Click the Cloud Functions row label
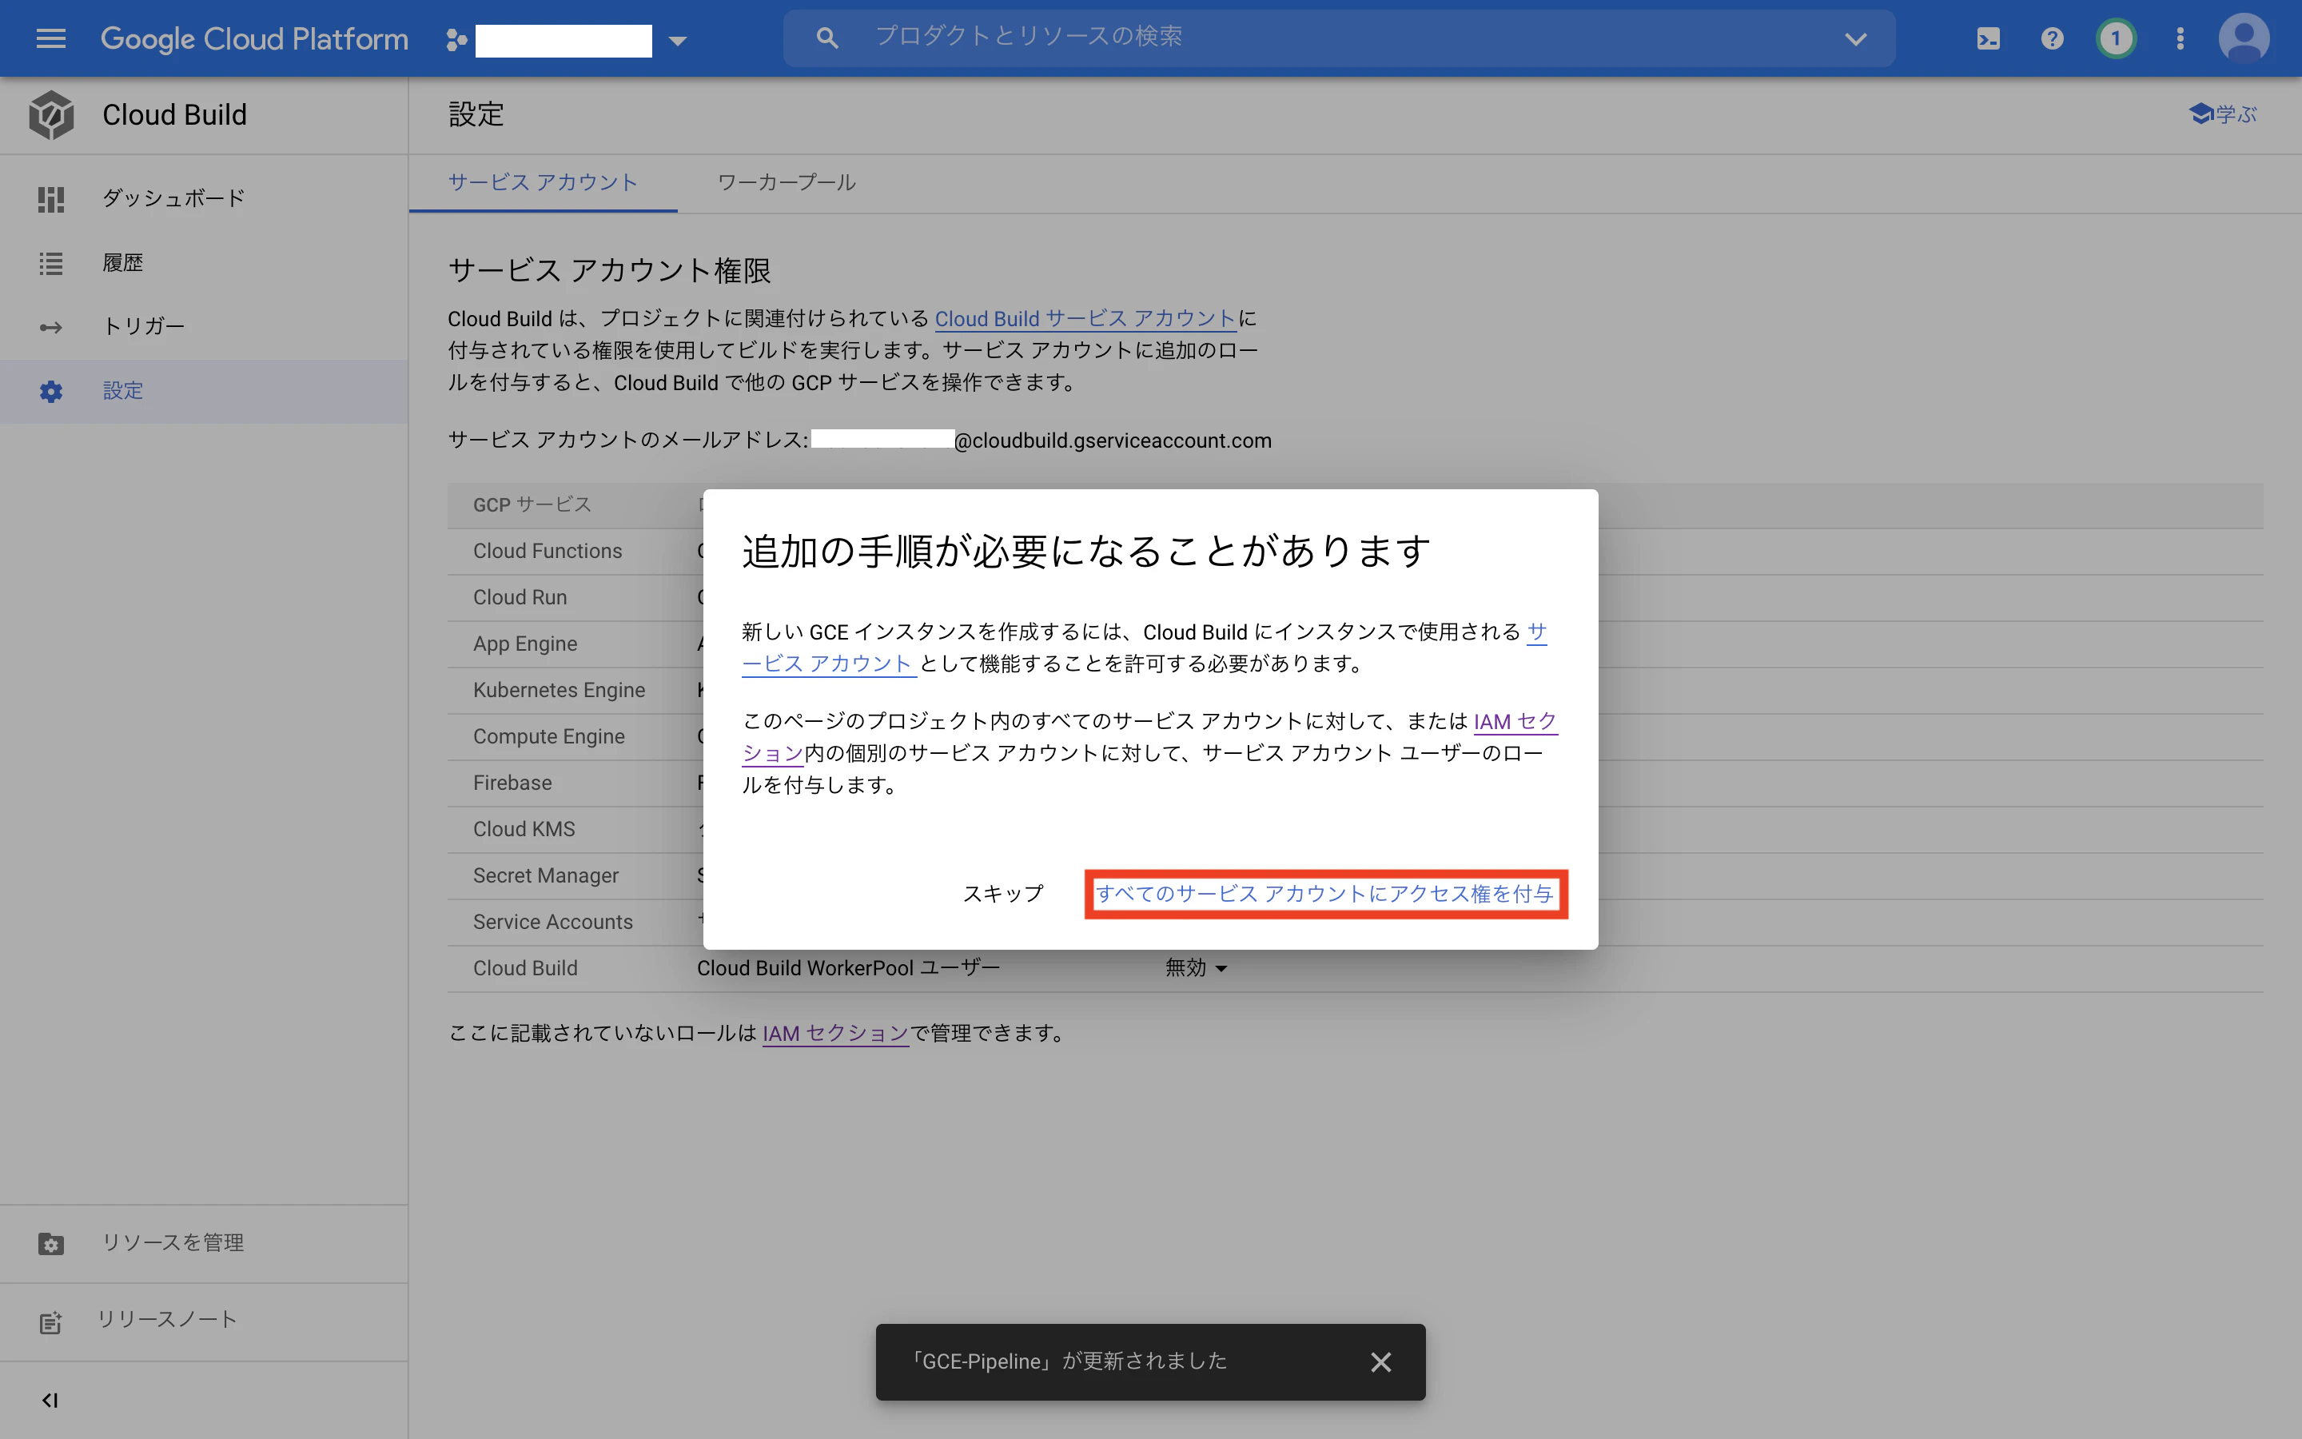The width and height of the screenshot is (2302, 1439). coord(548,551)
